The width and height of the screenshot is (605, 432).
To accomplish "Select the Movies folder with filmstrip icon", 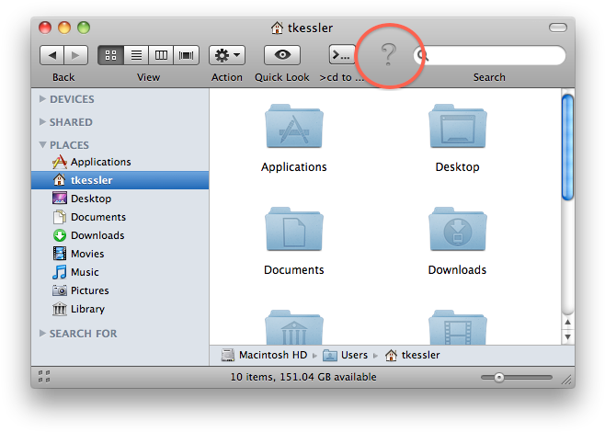I will [458, 327].
